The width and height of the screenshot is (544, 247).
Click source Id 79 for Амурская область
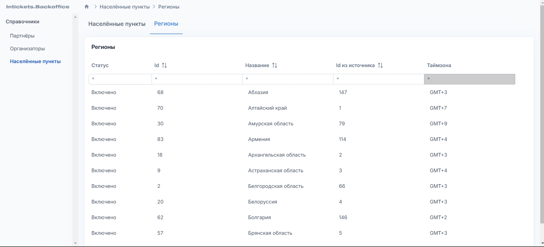[x=342, y=124]
